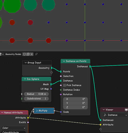Expand the collapsed Multiply node
Screen dimensions: 128x133
37,111
